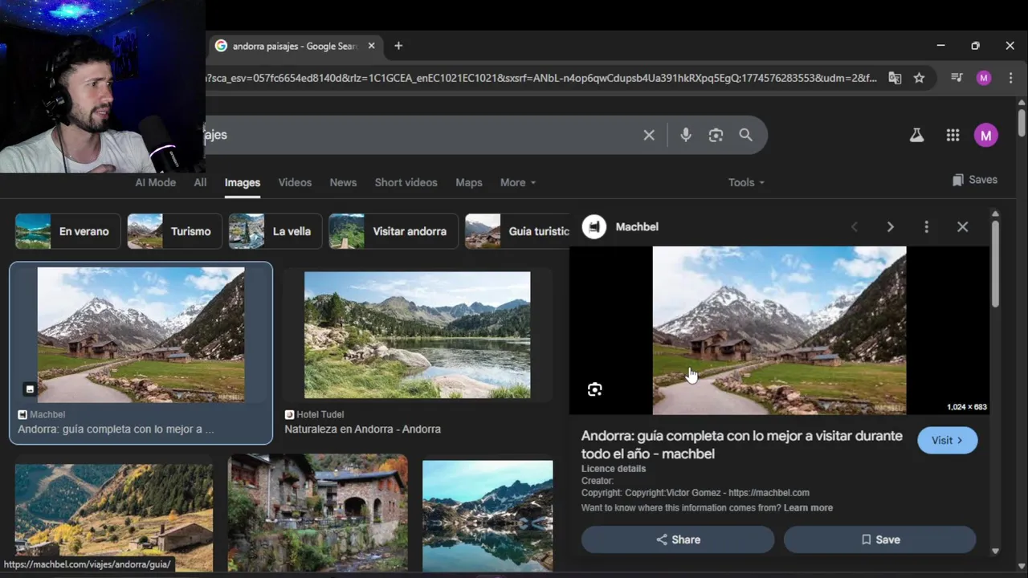The image size is (1028, 578).
Task: Click the preview panel scrollbar thumb
Action: click(x=995, y=263)
